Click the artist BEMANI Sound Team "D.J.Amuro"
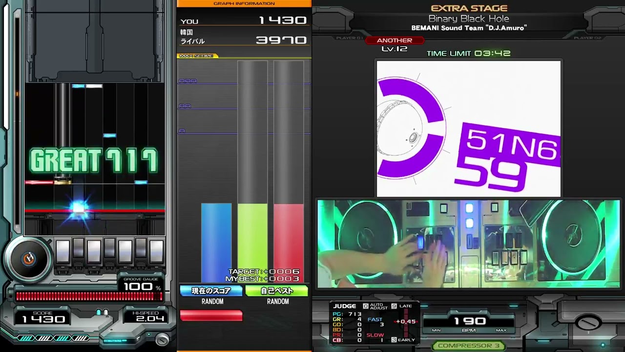Image resolution: width=625 pixels, height=352 pixels. coord(469,28)
